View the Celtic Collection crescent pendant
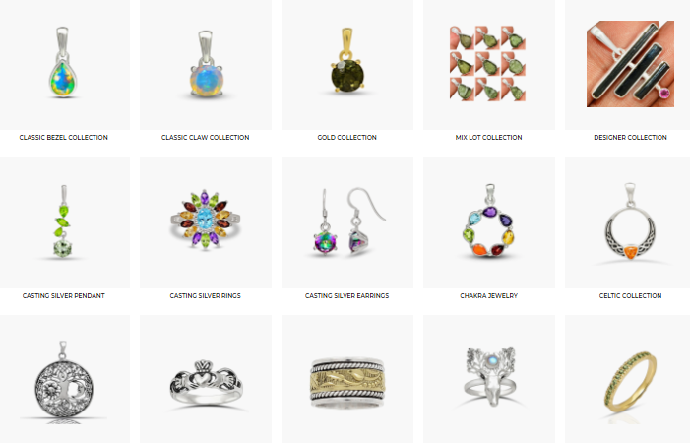Image resolution: width=690 pixels, height=443 pixels. pyautogui.click(x=630, y=222)
